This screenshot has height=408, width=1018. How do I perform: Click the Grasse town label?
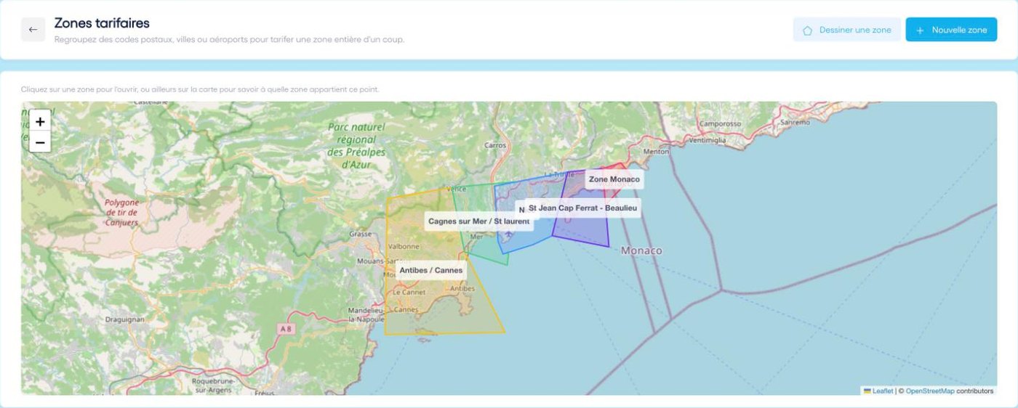pos(361,234)
